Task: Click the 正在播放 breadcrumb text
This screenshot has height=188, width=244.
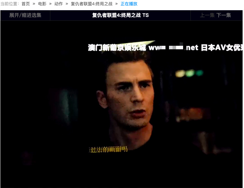Action: [129, 4]
